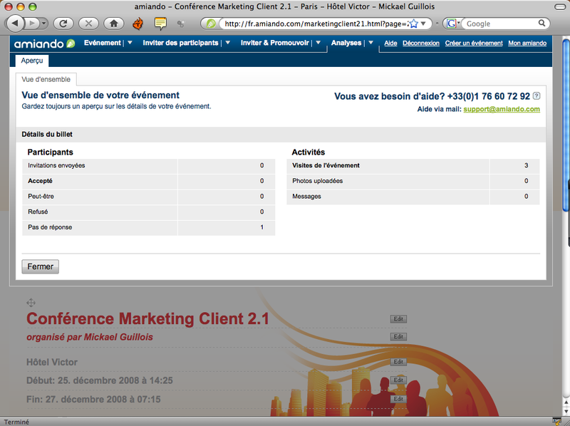The width and height of the screenshot is (570, 426).
Task: Click the Visites de l'événement row label
Action: (x=326, y=165)
